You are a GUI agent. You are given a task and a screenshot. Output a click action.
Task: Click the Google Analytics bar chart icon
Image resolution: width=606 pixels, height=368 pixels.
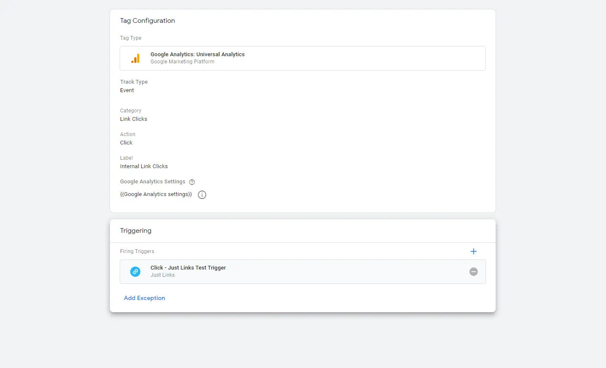click(x=135, y=59)
